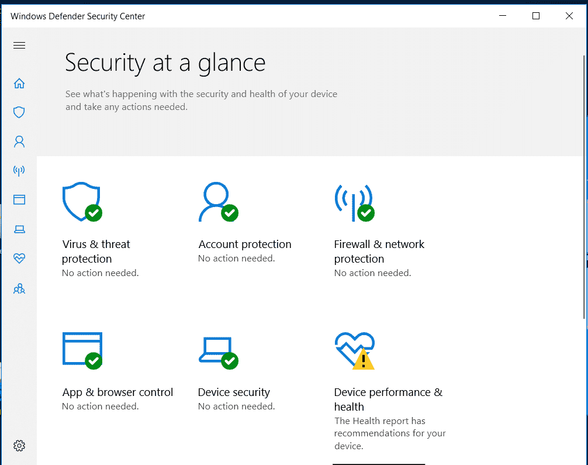Click the Security at a glance heading

pyautogui.click(x=165, y=63)
